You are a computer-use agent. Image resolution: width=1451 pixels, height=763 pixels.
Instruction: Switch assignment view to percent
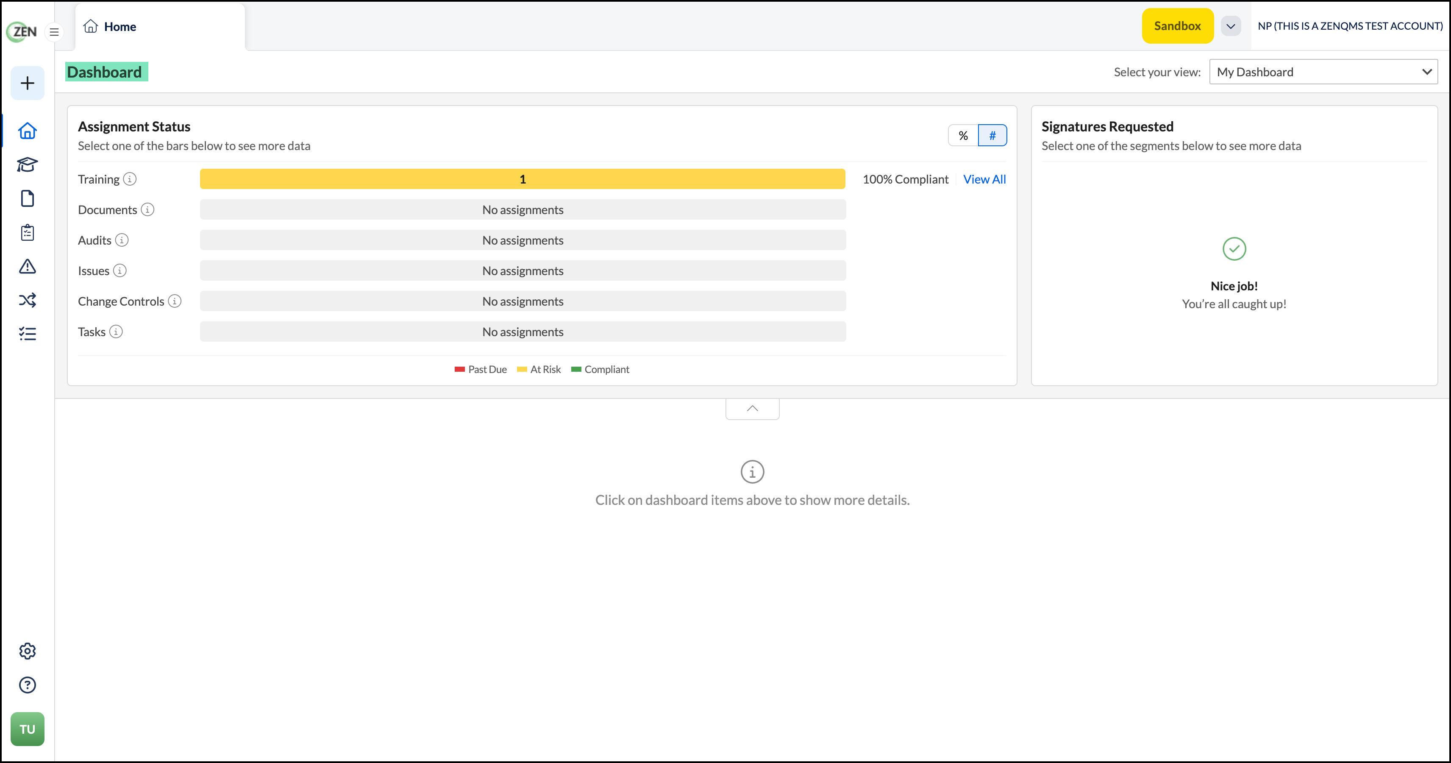coord(963,135)
